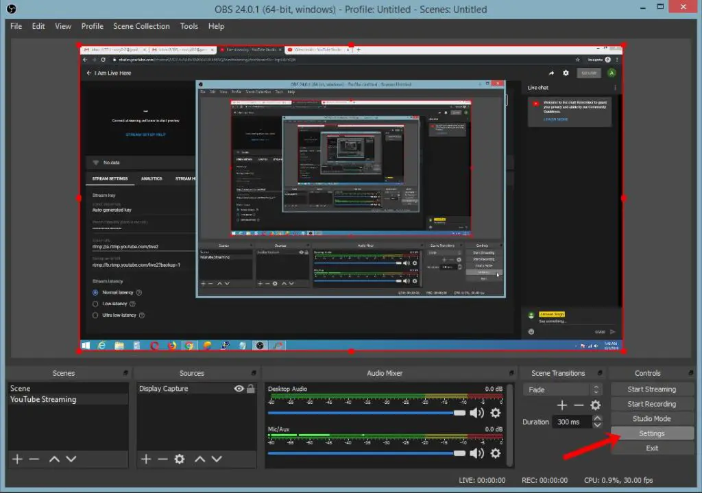The image size is (702, 493).
Task: Click the Start Streaming button
Action: [652, 389]
